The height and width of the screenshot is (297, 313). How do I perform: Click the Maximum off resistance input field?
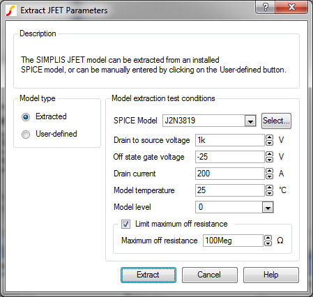pos(233,241)
